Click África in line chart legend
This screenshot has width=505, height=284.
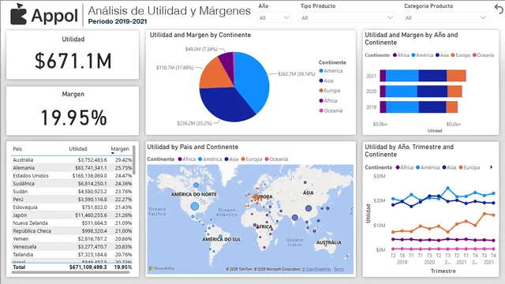coord(404,167)
